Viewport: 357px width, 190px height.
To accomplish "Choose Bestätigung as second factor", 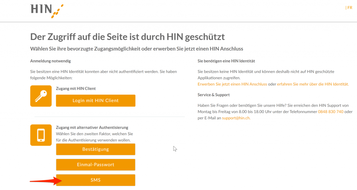I will point(96,149).
